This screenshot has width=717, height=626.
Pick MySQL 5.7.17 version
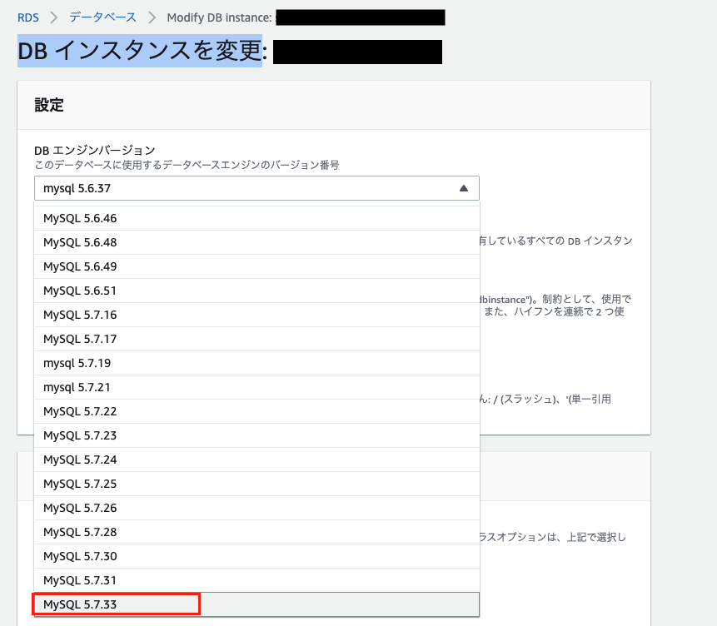(x=256, y=339)
